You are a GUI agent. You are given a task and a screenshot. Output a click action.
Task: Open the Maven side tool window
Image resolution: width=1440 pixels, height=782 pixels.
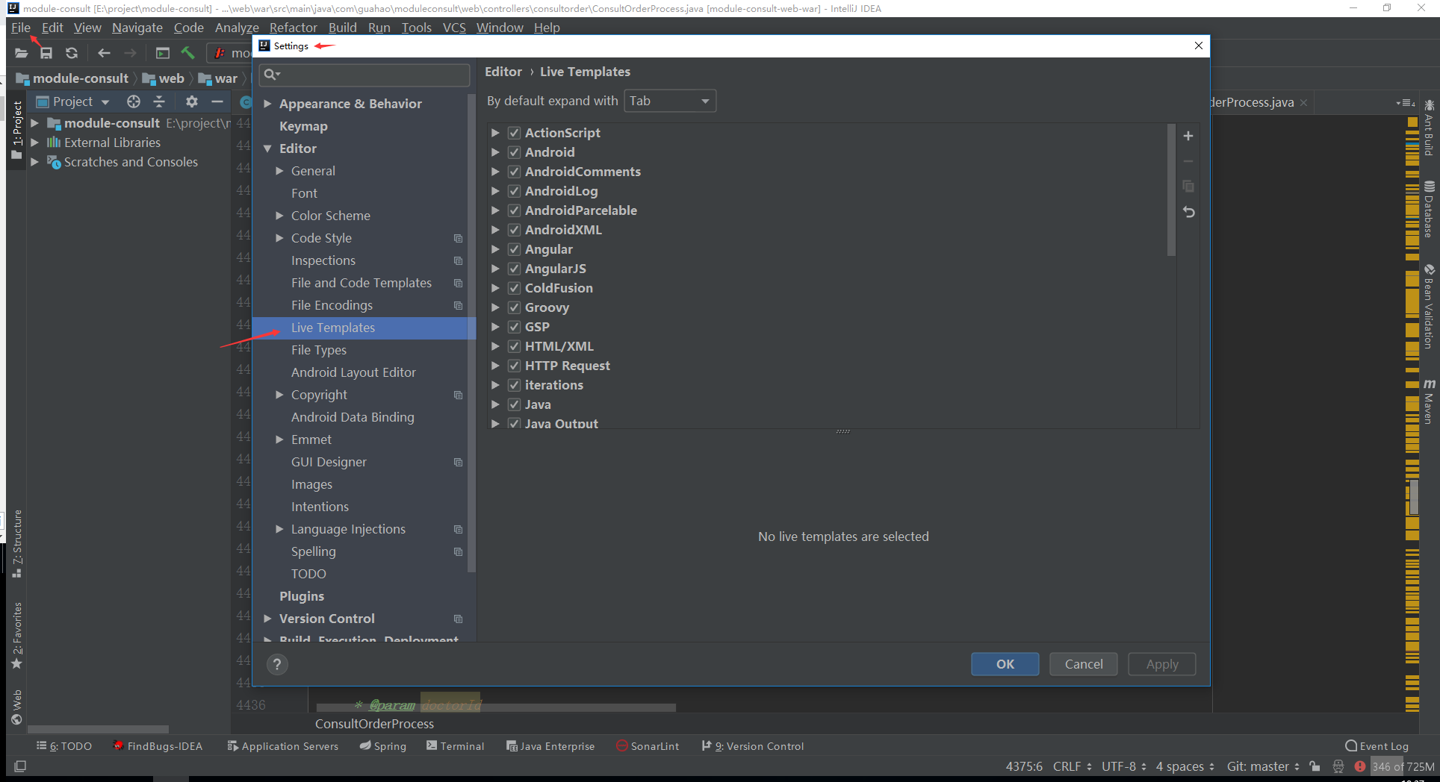pyautogui.click(x=1429, y=401)
